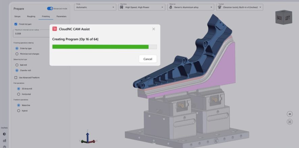Viewport: 299px width, 148px height.
Task: Toggle the Advanced mode switch
Action: (x=50, y=8)
